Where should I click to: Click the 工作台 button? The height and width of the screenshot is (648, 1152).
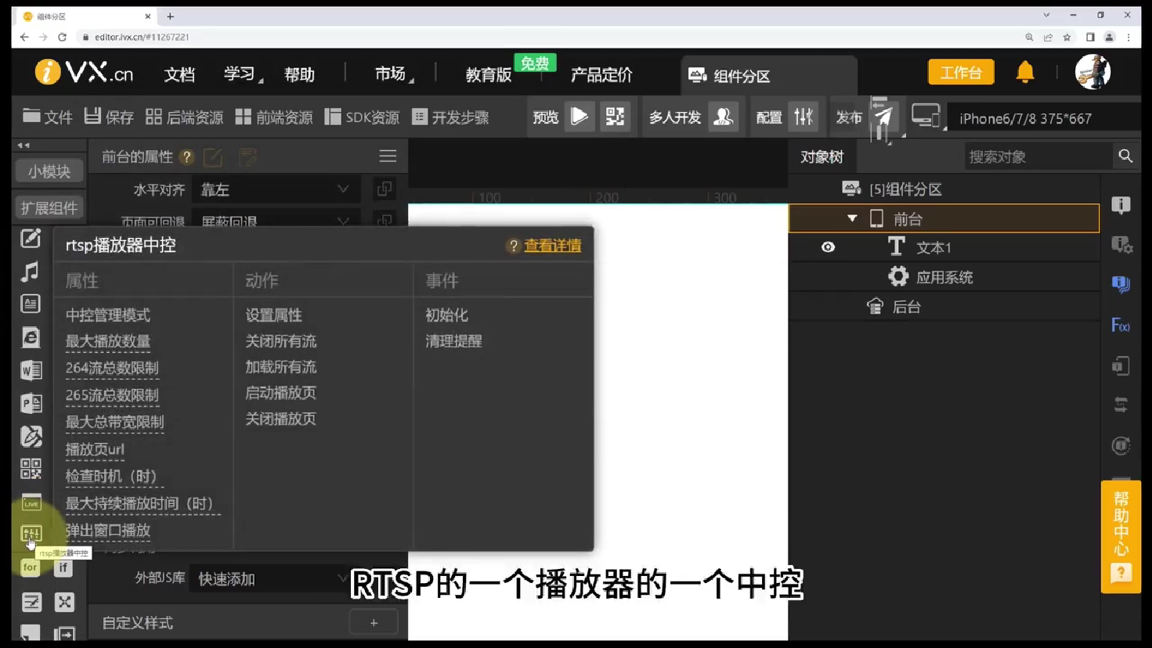(961, 72)
